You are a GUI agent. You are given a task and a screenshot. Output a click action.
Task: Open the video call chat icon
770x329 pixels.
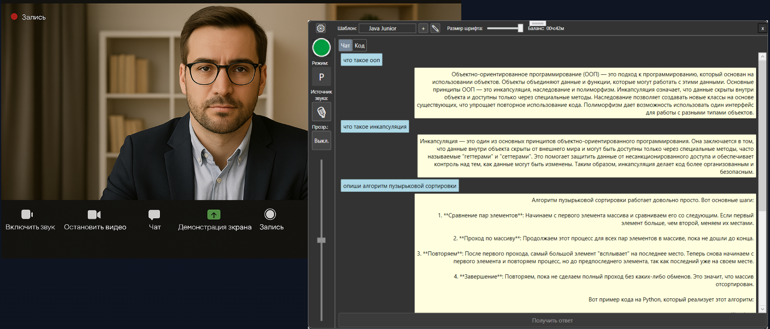click(x=154, y=215)
